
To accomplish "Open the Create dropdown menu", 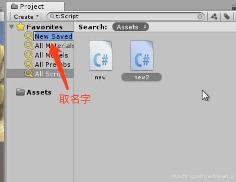I will click(x=26, y=17).
